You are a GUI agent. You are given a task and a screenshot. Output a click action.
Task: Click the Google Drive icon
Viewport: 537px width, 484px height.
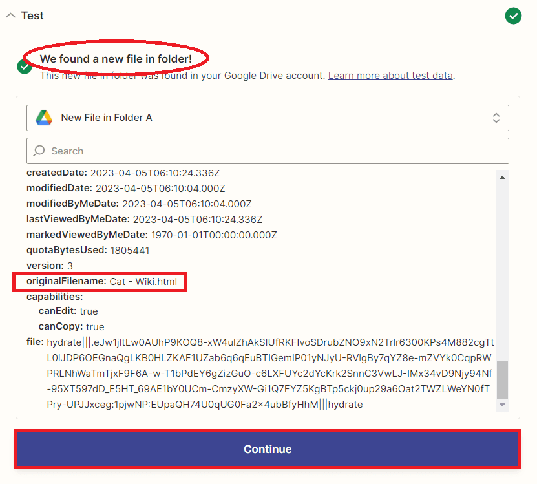point(44,118)
